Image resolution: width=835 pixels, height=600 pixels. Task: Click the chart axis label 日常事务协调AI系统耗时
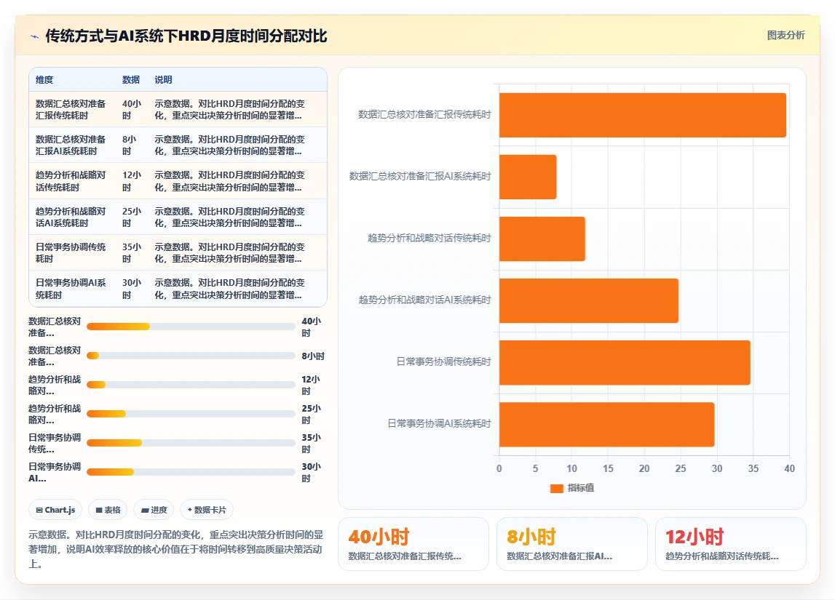[x=439, y=423]
